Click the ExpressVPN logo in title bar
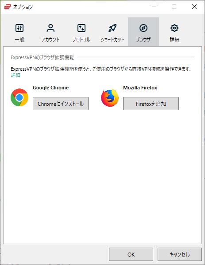Viewport: 205px width, 265px height. 8,7
